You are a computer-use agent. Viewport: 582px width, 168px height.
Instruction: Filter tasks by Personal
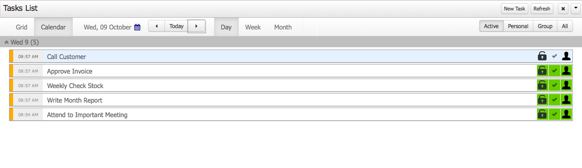[518, 26]
